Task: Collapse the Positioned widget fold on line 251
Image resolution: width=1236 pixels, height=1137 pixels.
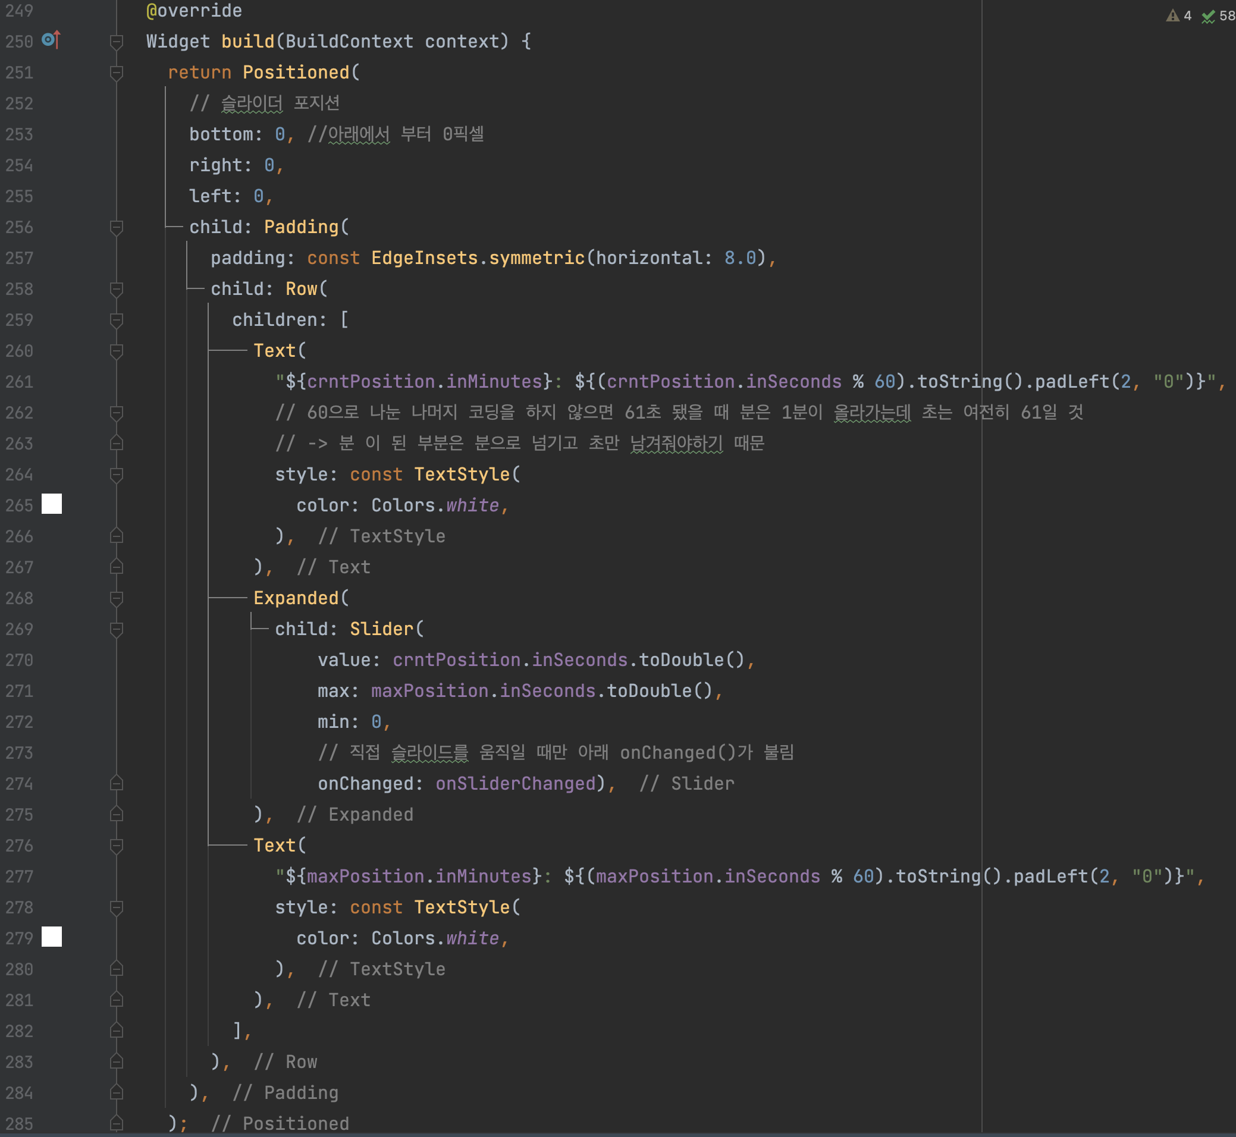Action: [x=116, y=73]
